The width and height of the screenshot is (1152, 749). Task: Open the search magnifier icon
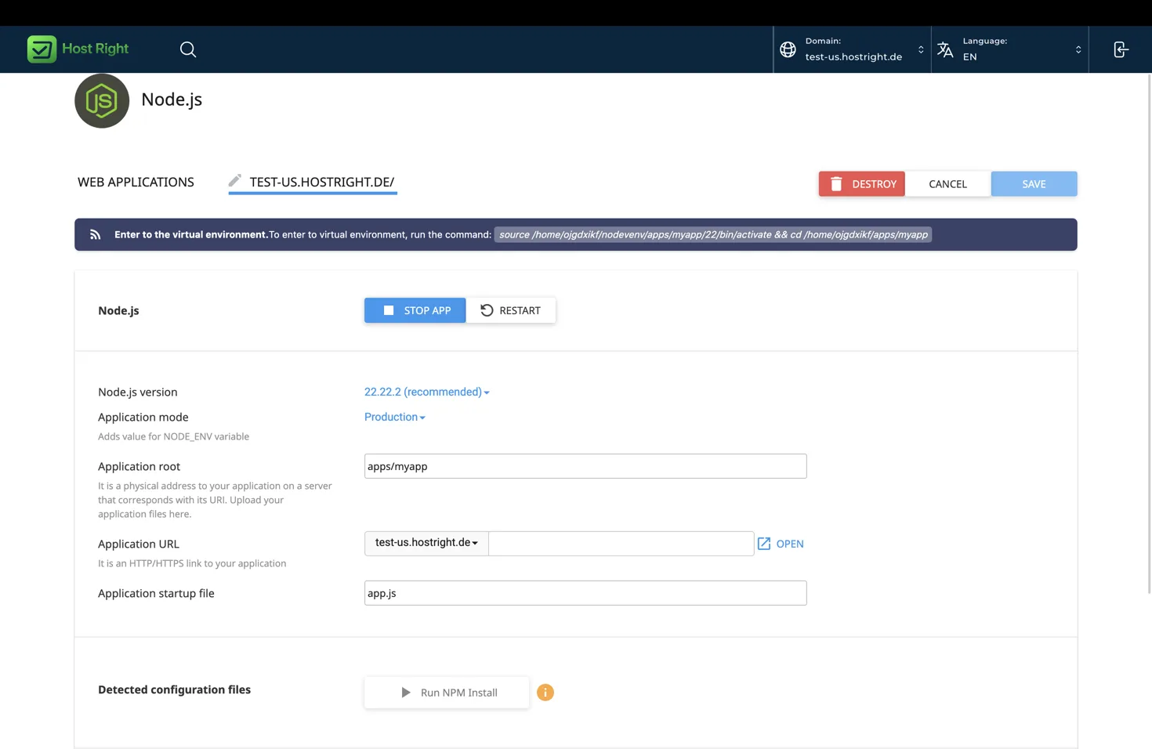tap(188, 49)
